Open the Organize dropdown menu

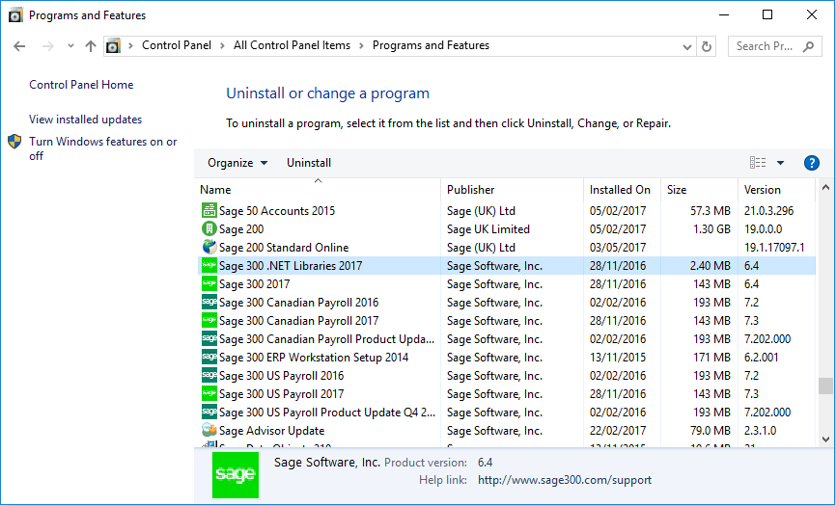tap(237, 163)
